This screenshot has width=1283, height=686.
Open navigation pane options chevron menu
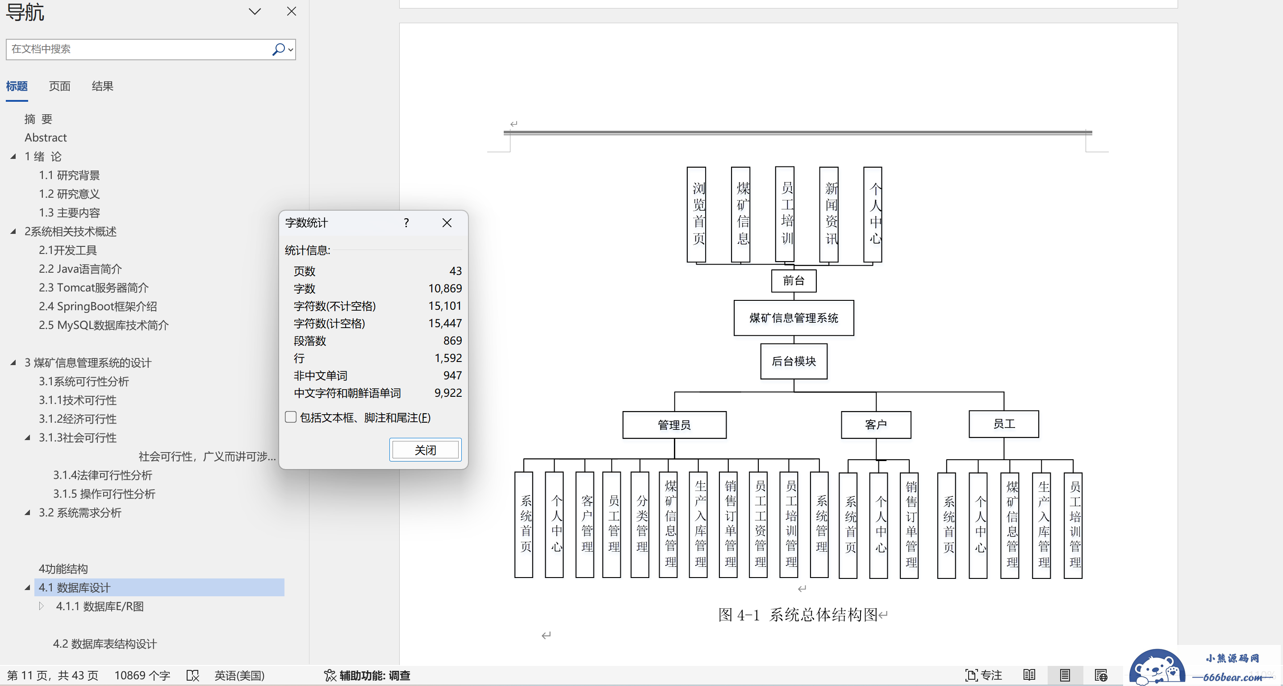coord(255,12)
